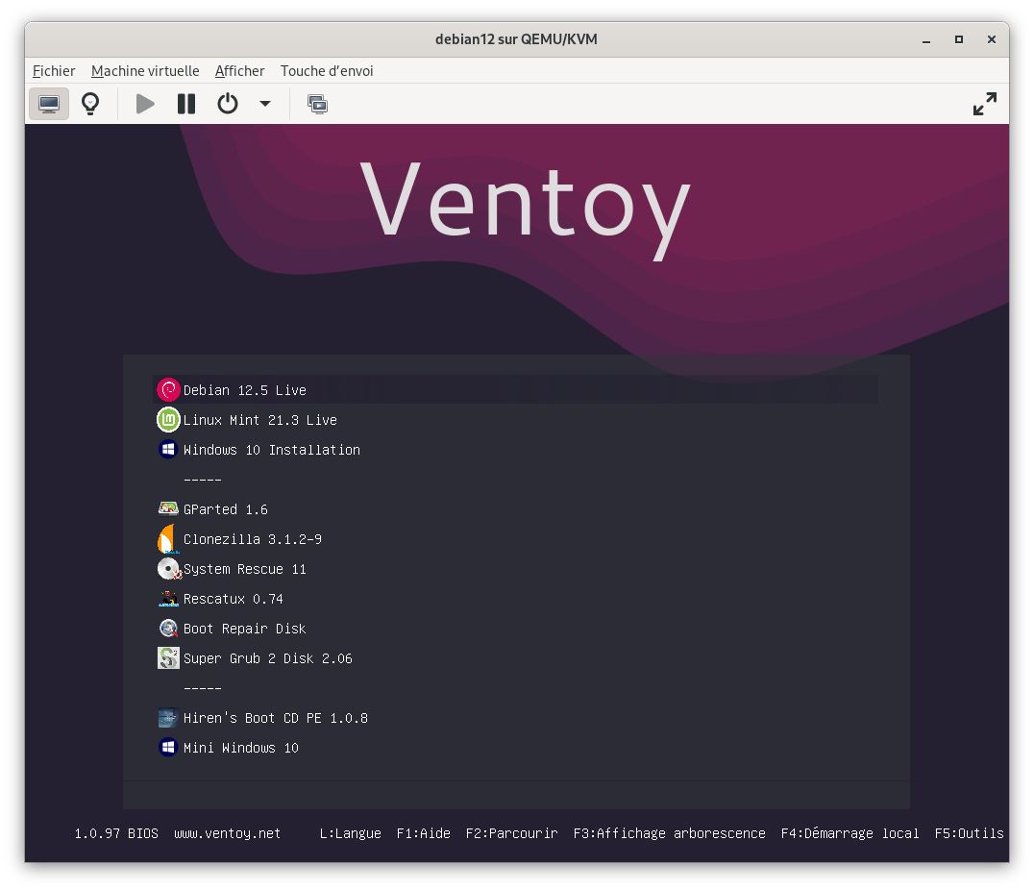Minimize the debian12 QEMU/KVM window
This screenshot has width=1034, height=890.
tap(926, 39)
